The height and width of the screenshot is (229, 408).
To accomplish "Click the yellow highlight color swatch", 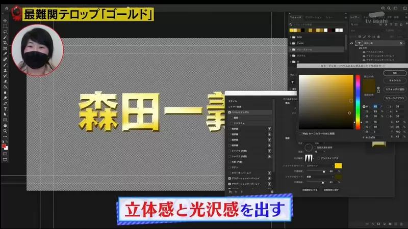I will [x=338, y=166].
